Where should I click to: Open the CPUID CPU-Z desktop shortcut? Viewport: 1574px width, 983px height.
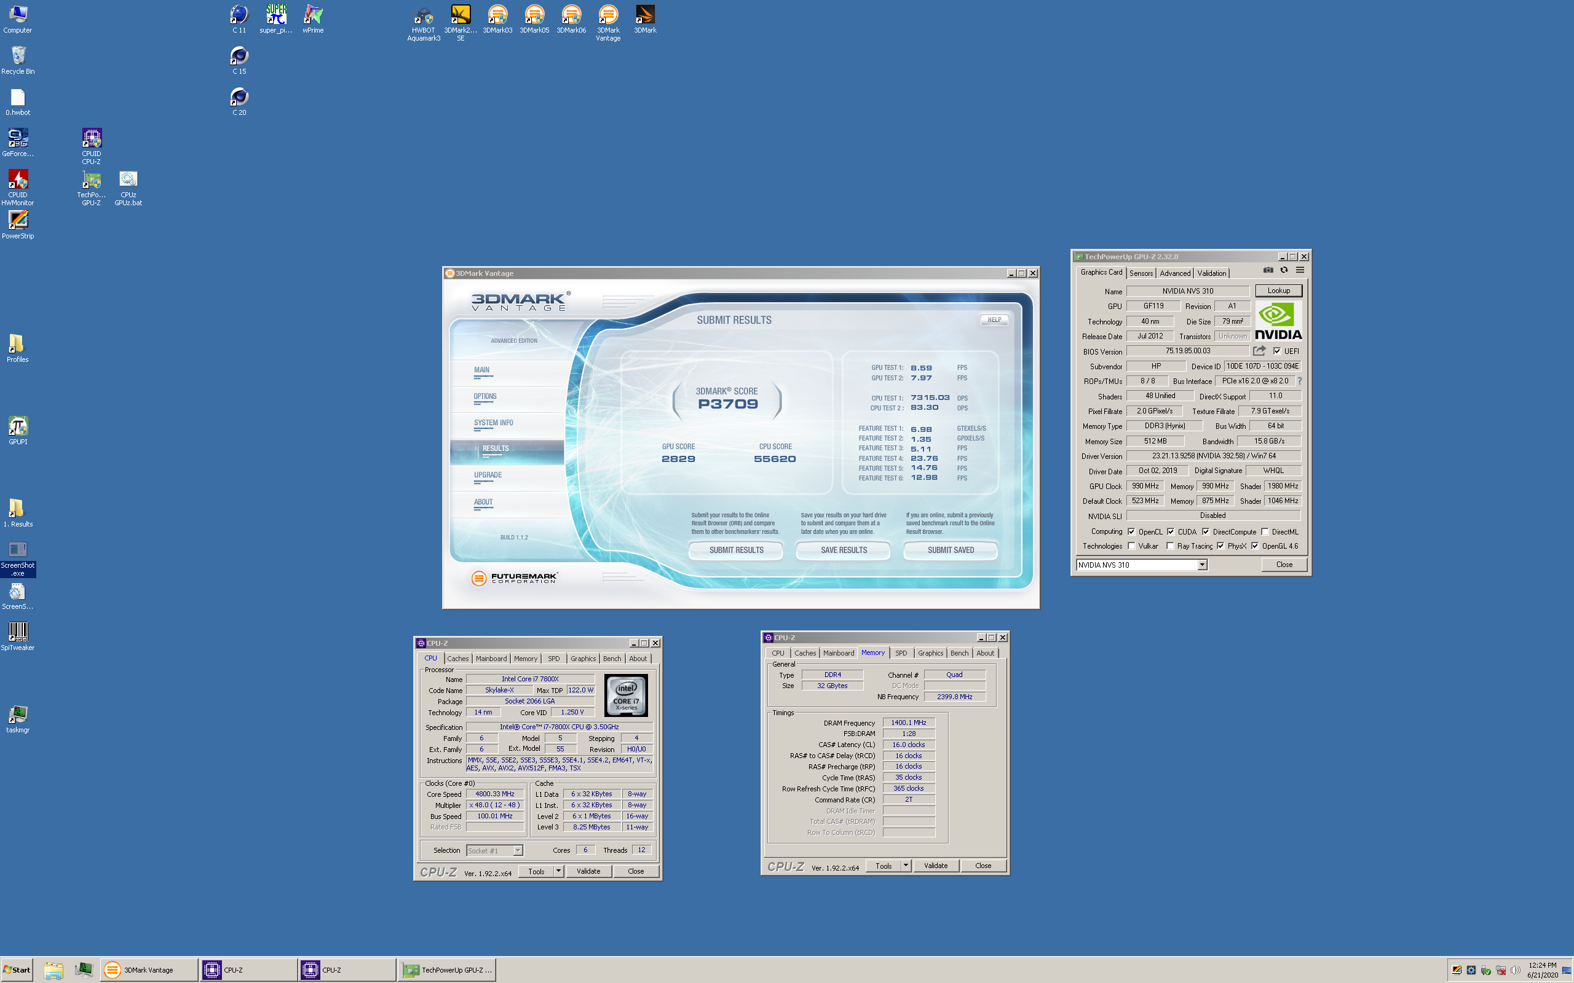(x=91, y=146)
